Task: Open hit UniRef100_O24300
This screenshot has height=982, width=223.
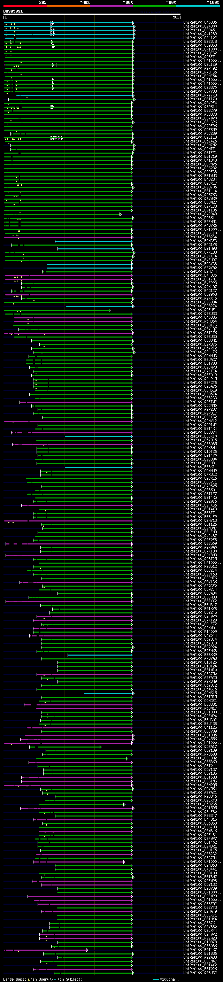Action: click(x=200, y=26)
